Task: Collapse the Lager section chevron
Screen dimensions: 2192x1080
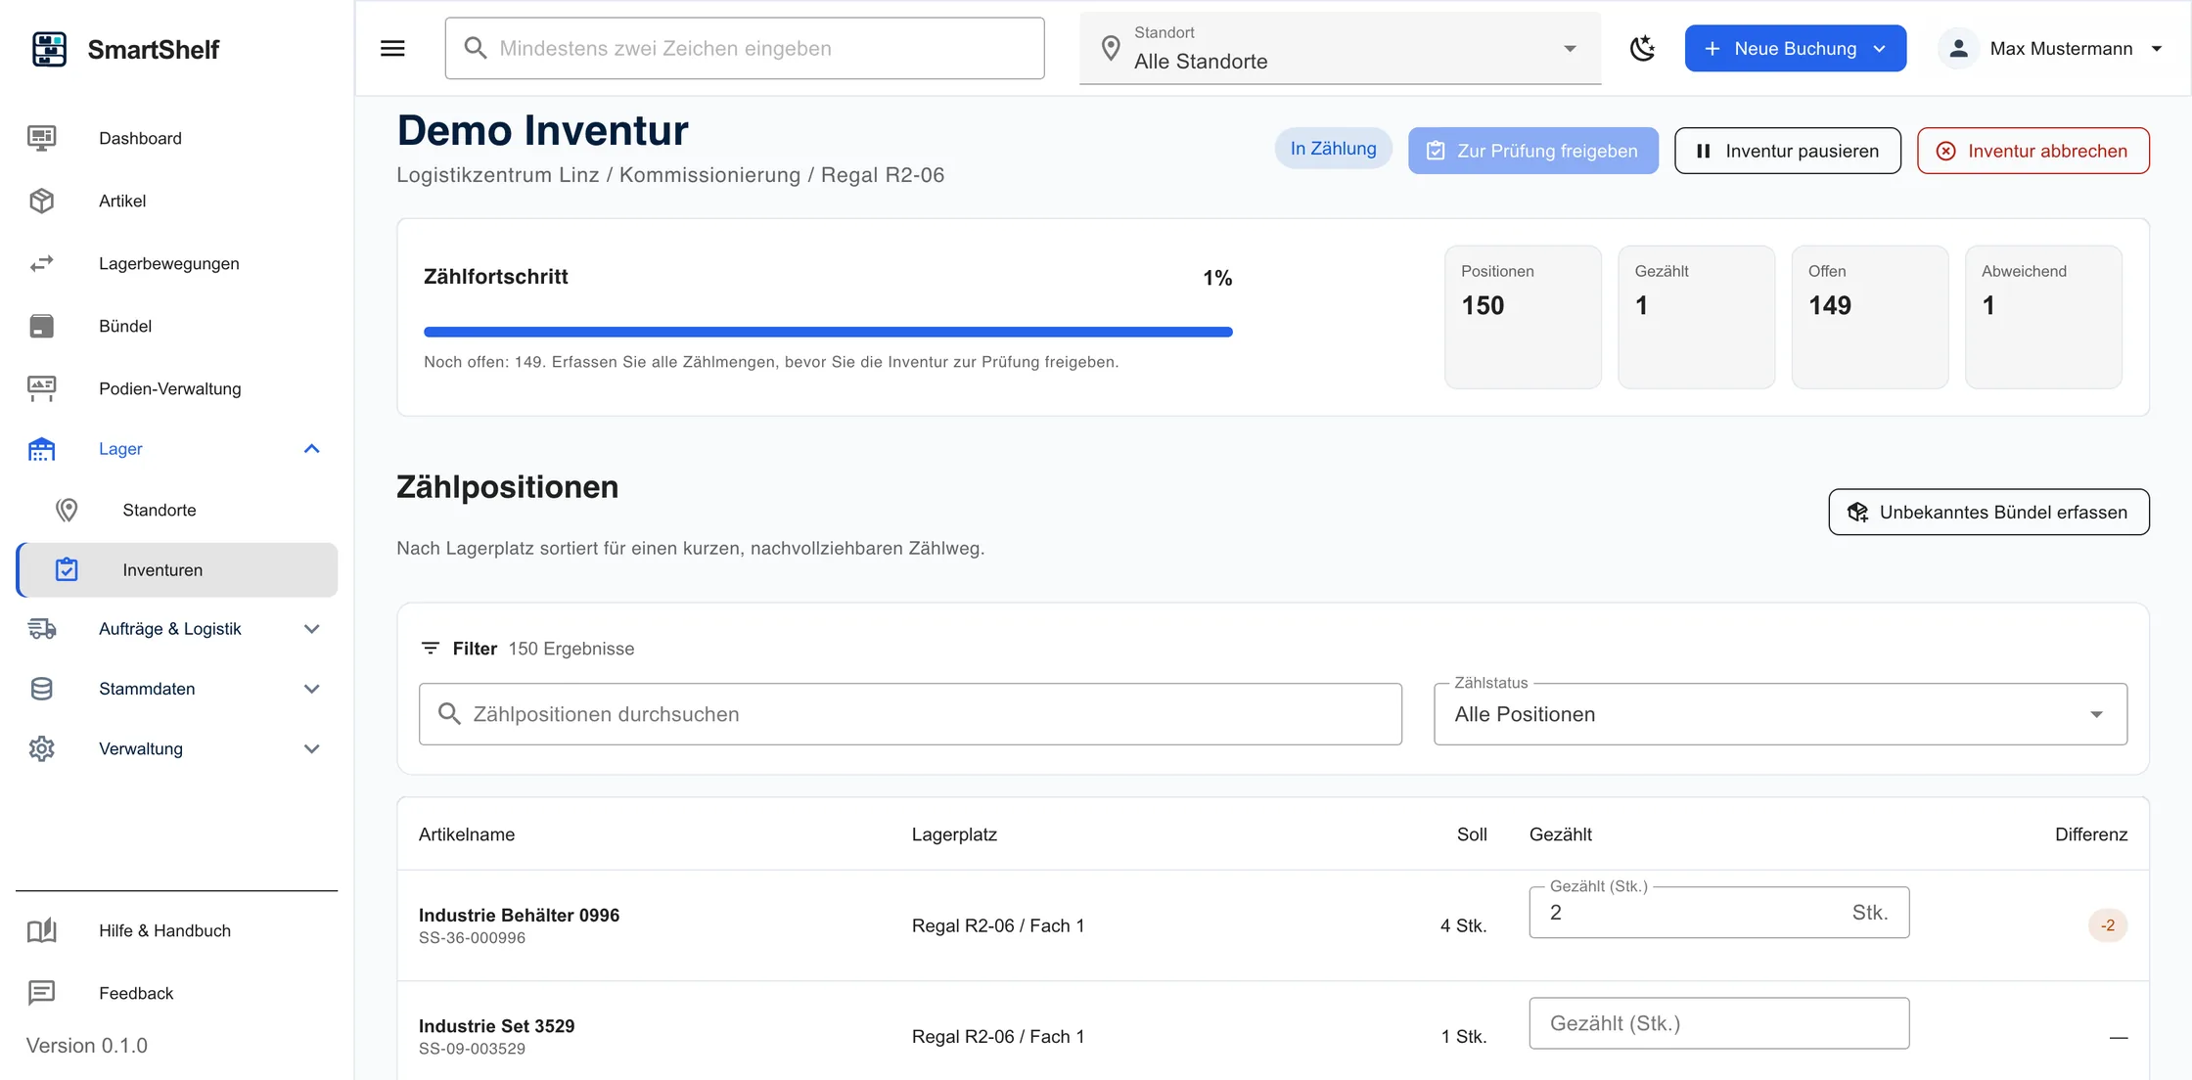Action: 312,449
